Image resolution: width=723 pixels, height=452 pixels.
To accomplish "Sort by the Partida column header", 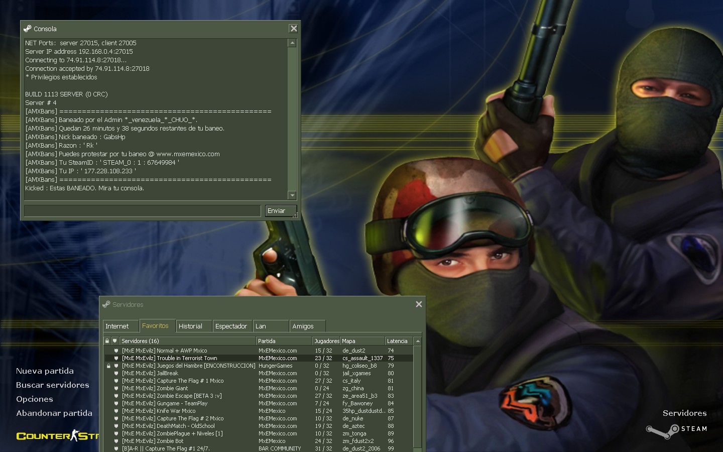I will [x=284, y=341].
